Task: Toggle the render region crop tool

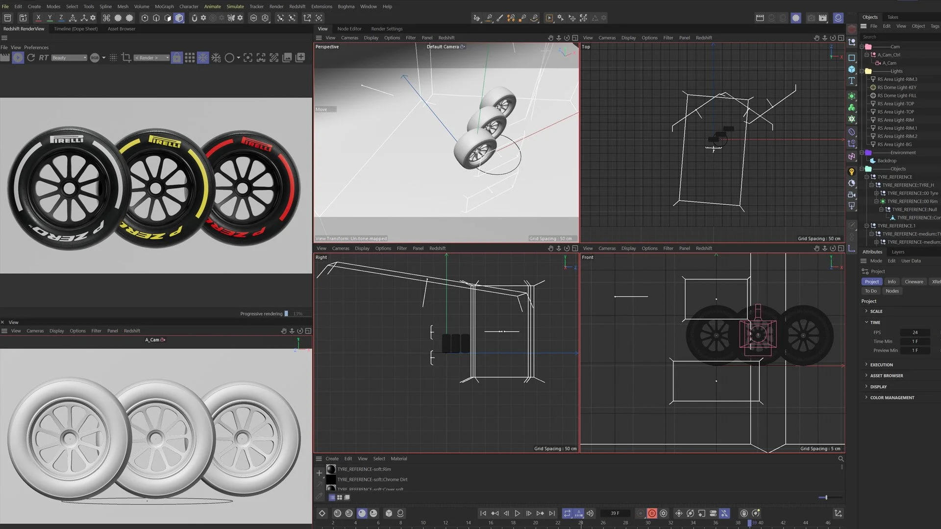Action: coord(126,58)
